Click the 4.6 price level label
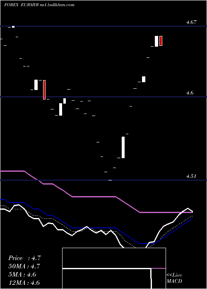The image size is (207, 289). [190, 93]
